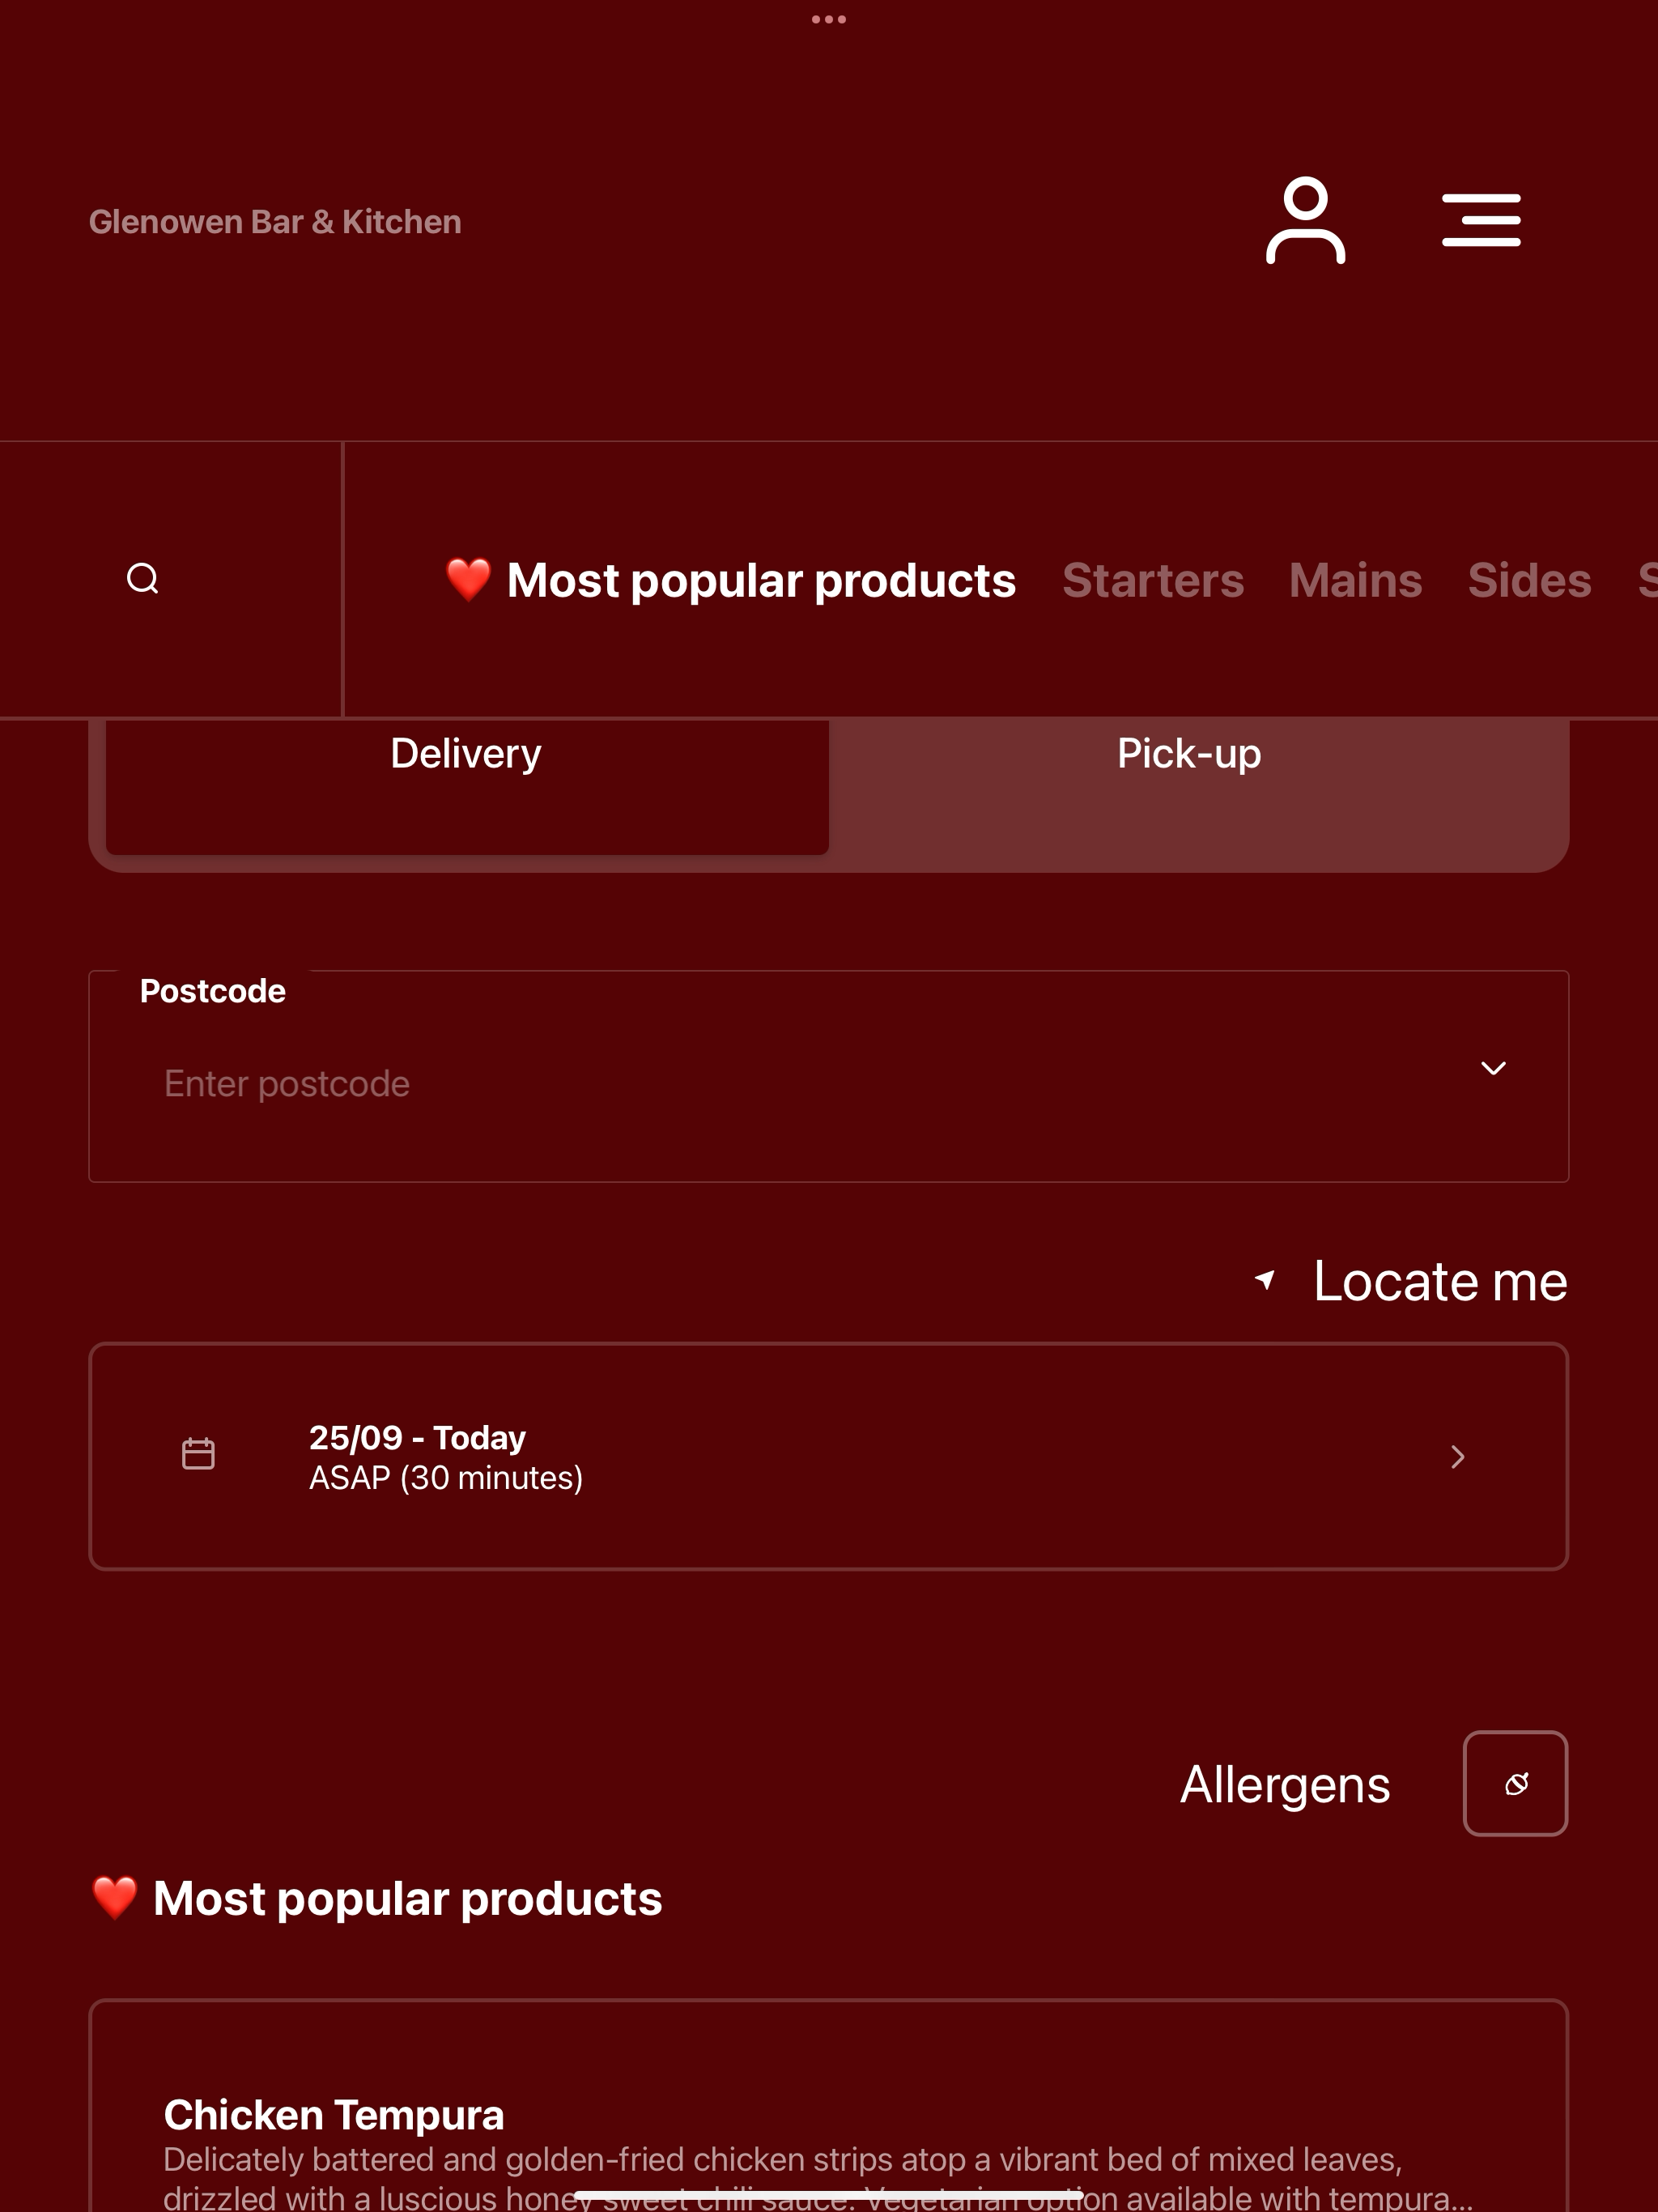Open Glenowen Bar & Kitchen home link
1658x2212 pixels.
point(275,222)
